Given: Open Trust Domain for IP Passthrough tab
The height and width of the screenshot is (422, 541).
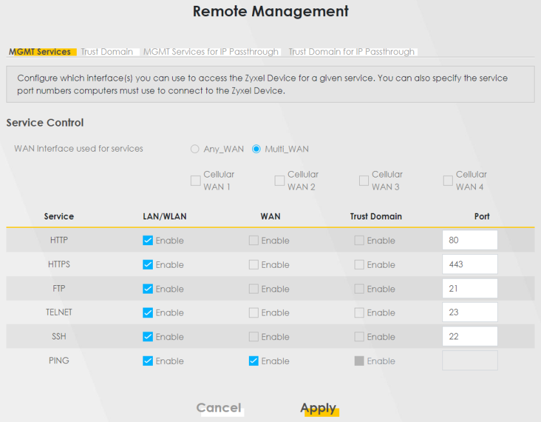Looking at the screenshot, I should [351, 52].
